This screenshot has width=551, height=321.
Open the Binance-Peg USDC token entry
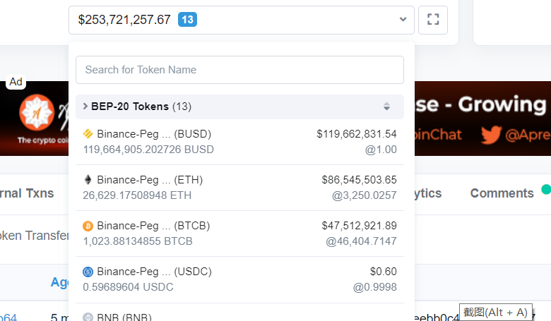click(239, 279)
